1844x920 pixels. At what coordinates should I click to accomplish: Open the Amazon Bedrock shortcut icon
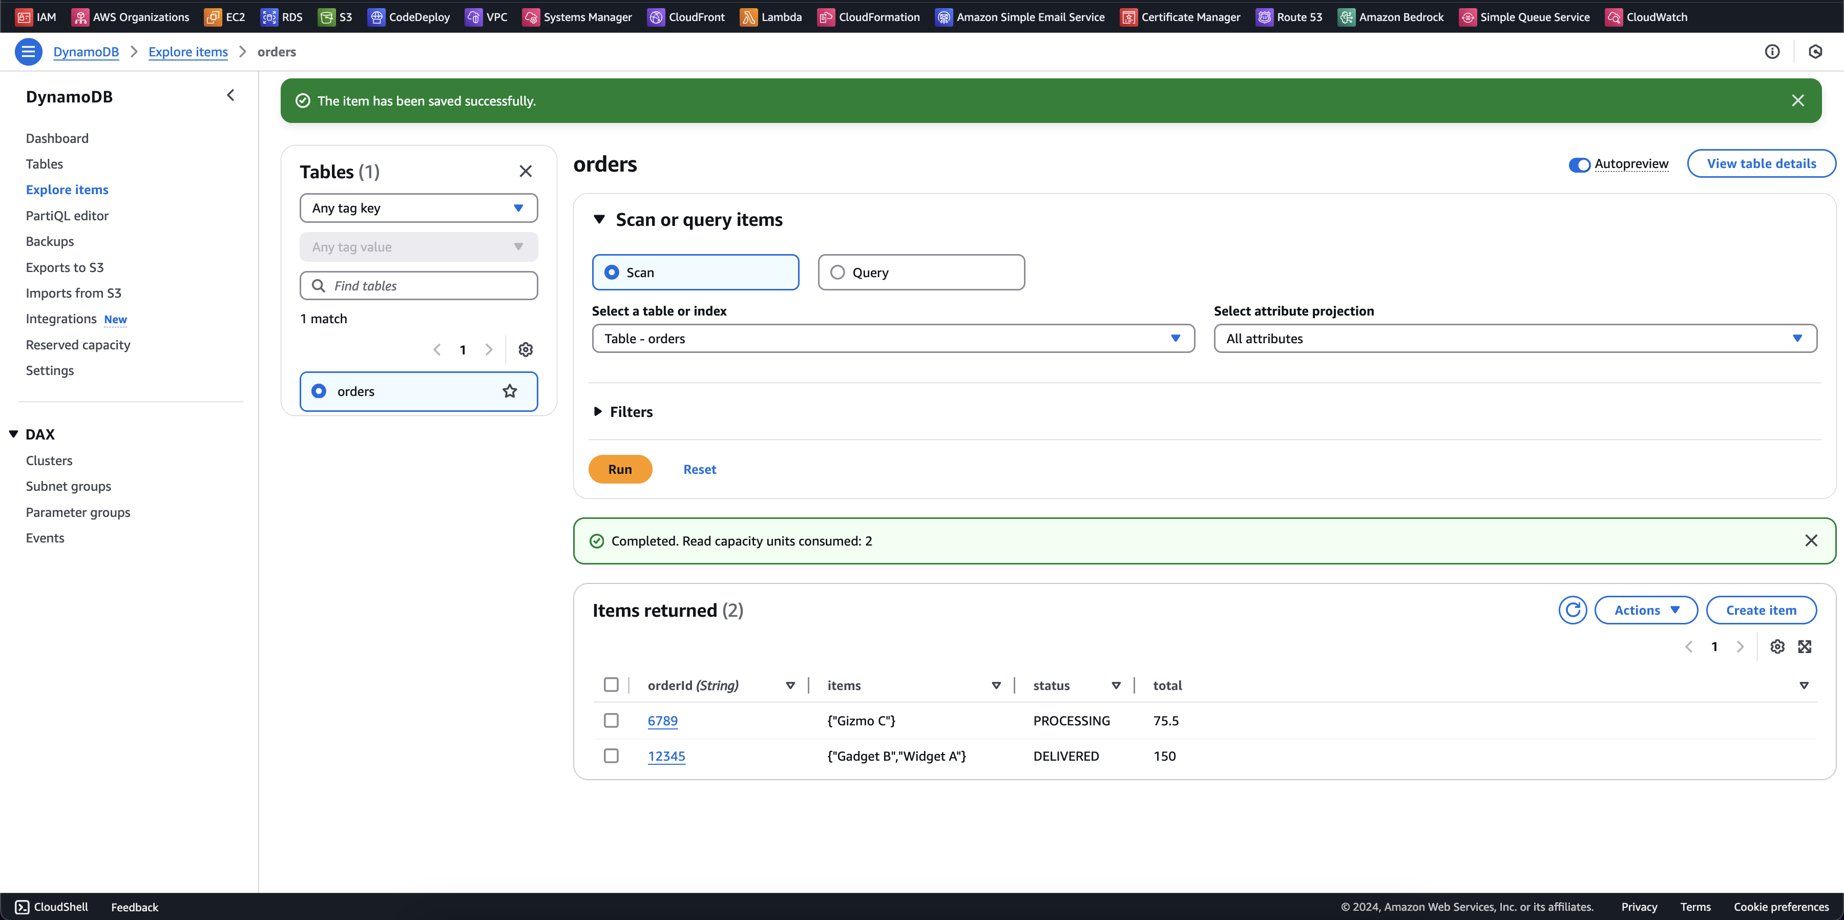coord(1346,16)
